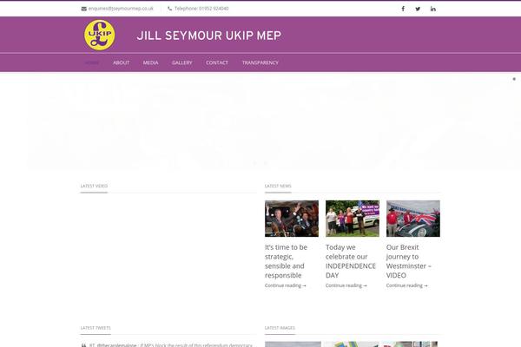Viewport: 521px width, 347px height.
Task: Click the Latest News section heading
Action: click(278, 186)
